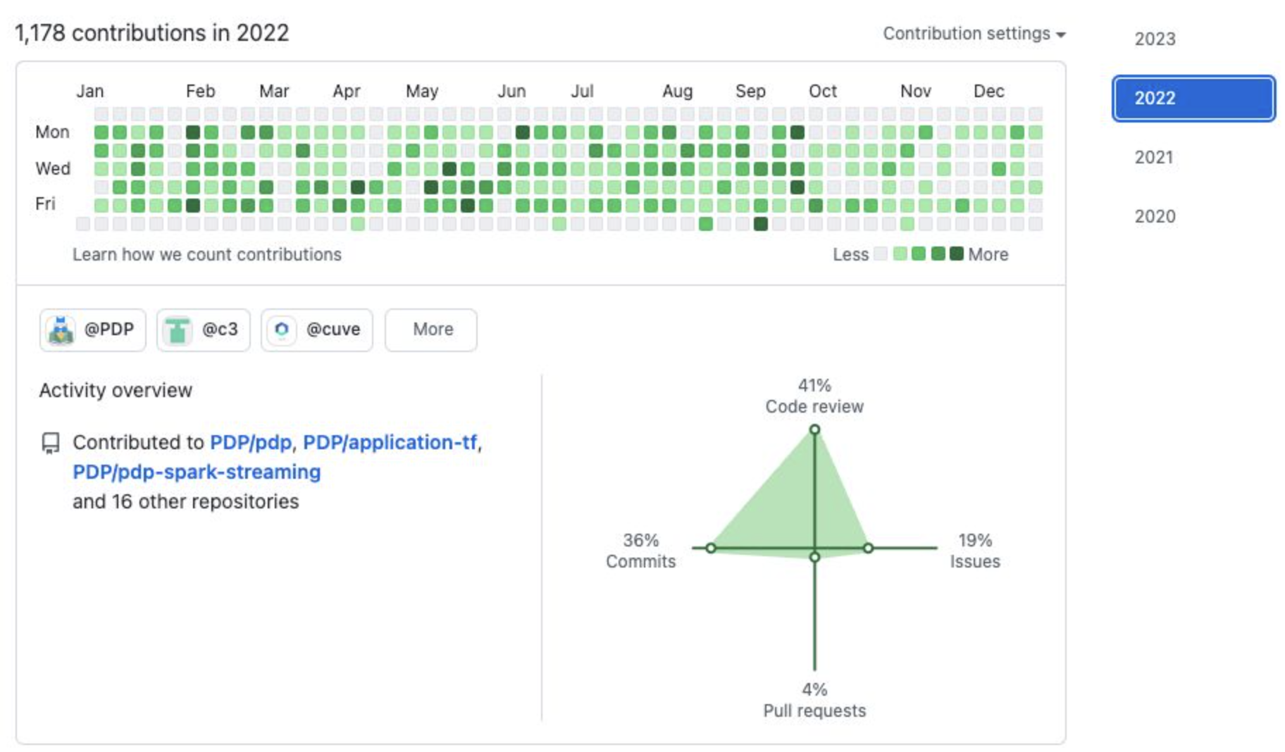Open Learn how we count contributions
Viewport: 1285px width, 752px height.
coord(206,254)
